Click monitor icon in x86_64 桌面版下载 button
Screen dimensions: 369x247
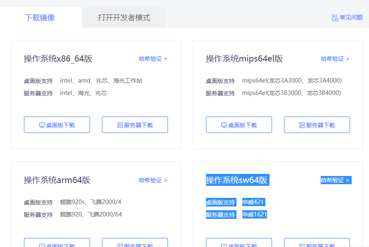pyautogui.click(x=42, y=125)
